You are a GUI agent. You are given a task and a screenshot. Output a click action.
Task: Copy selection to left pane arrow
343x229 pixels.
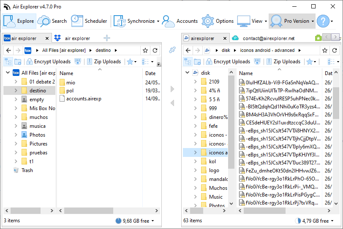click(x=172, y=103)
